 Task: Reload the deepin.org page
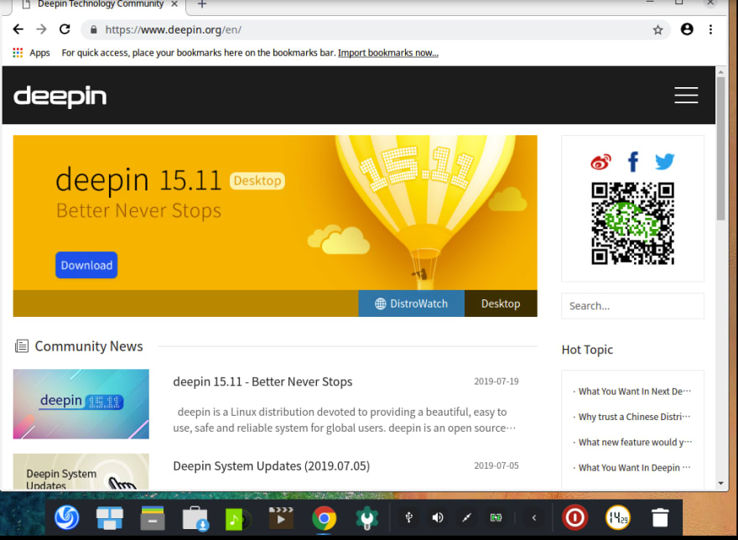[65, 29]
